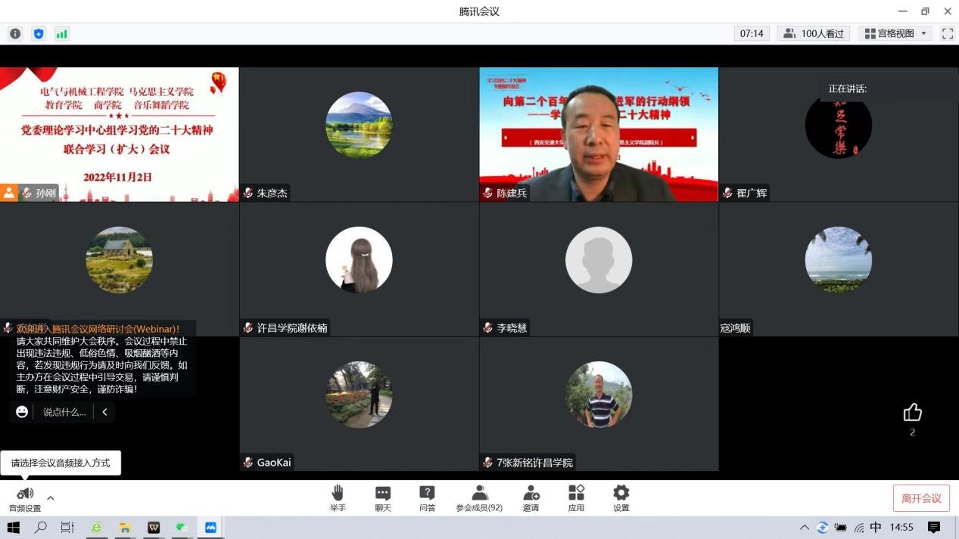Open the emoji picker smiley icon
This screenshot has width=959, height=539.
point(22,412)
